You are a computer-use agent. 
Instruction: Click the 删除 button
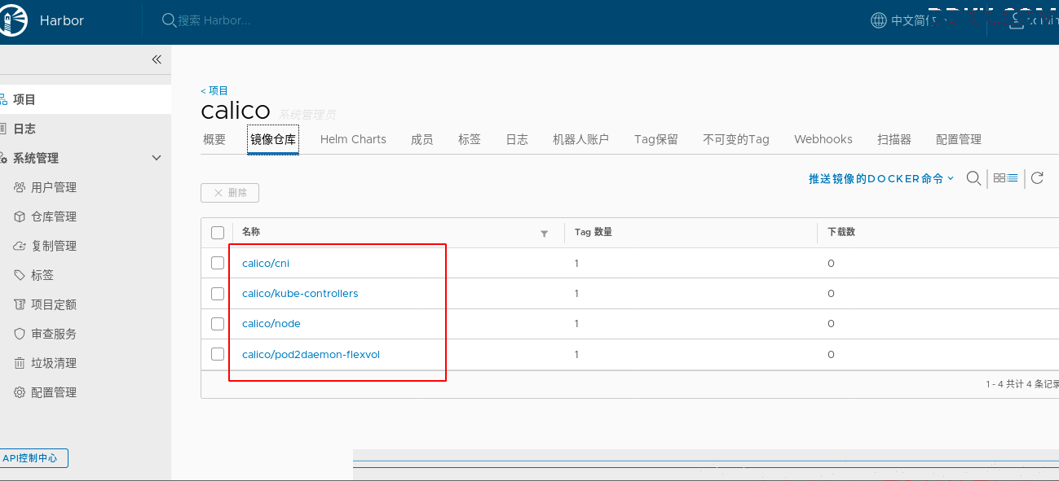coord(230,193)
